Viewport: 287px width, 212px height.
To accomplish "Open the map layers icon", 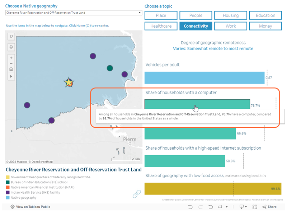I will pos(11,47).
